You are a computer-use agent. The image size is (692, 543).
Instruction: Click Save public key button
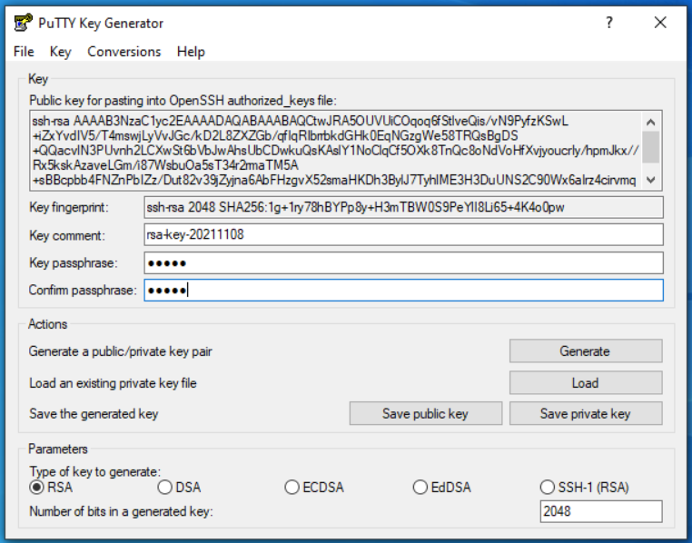point(425,413)
